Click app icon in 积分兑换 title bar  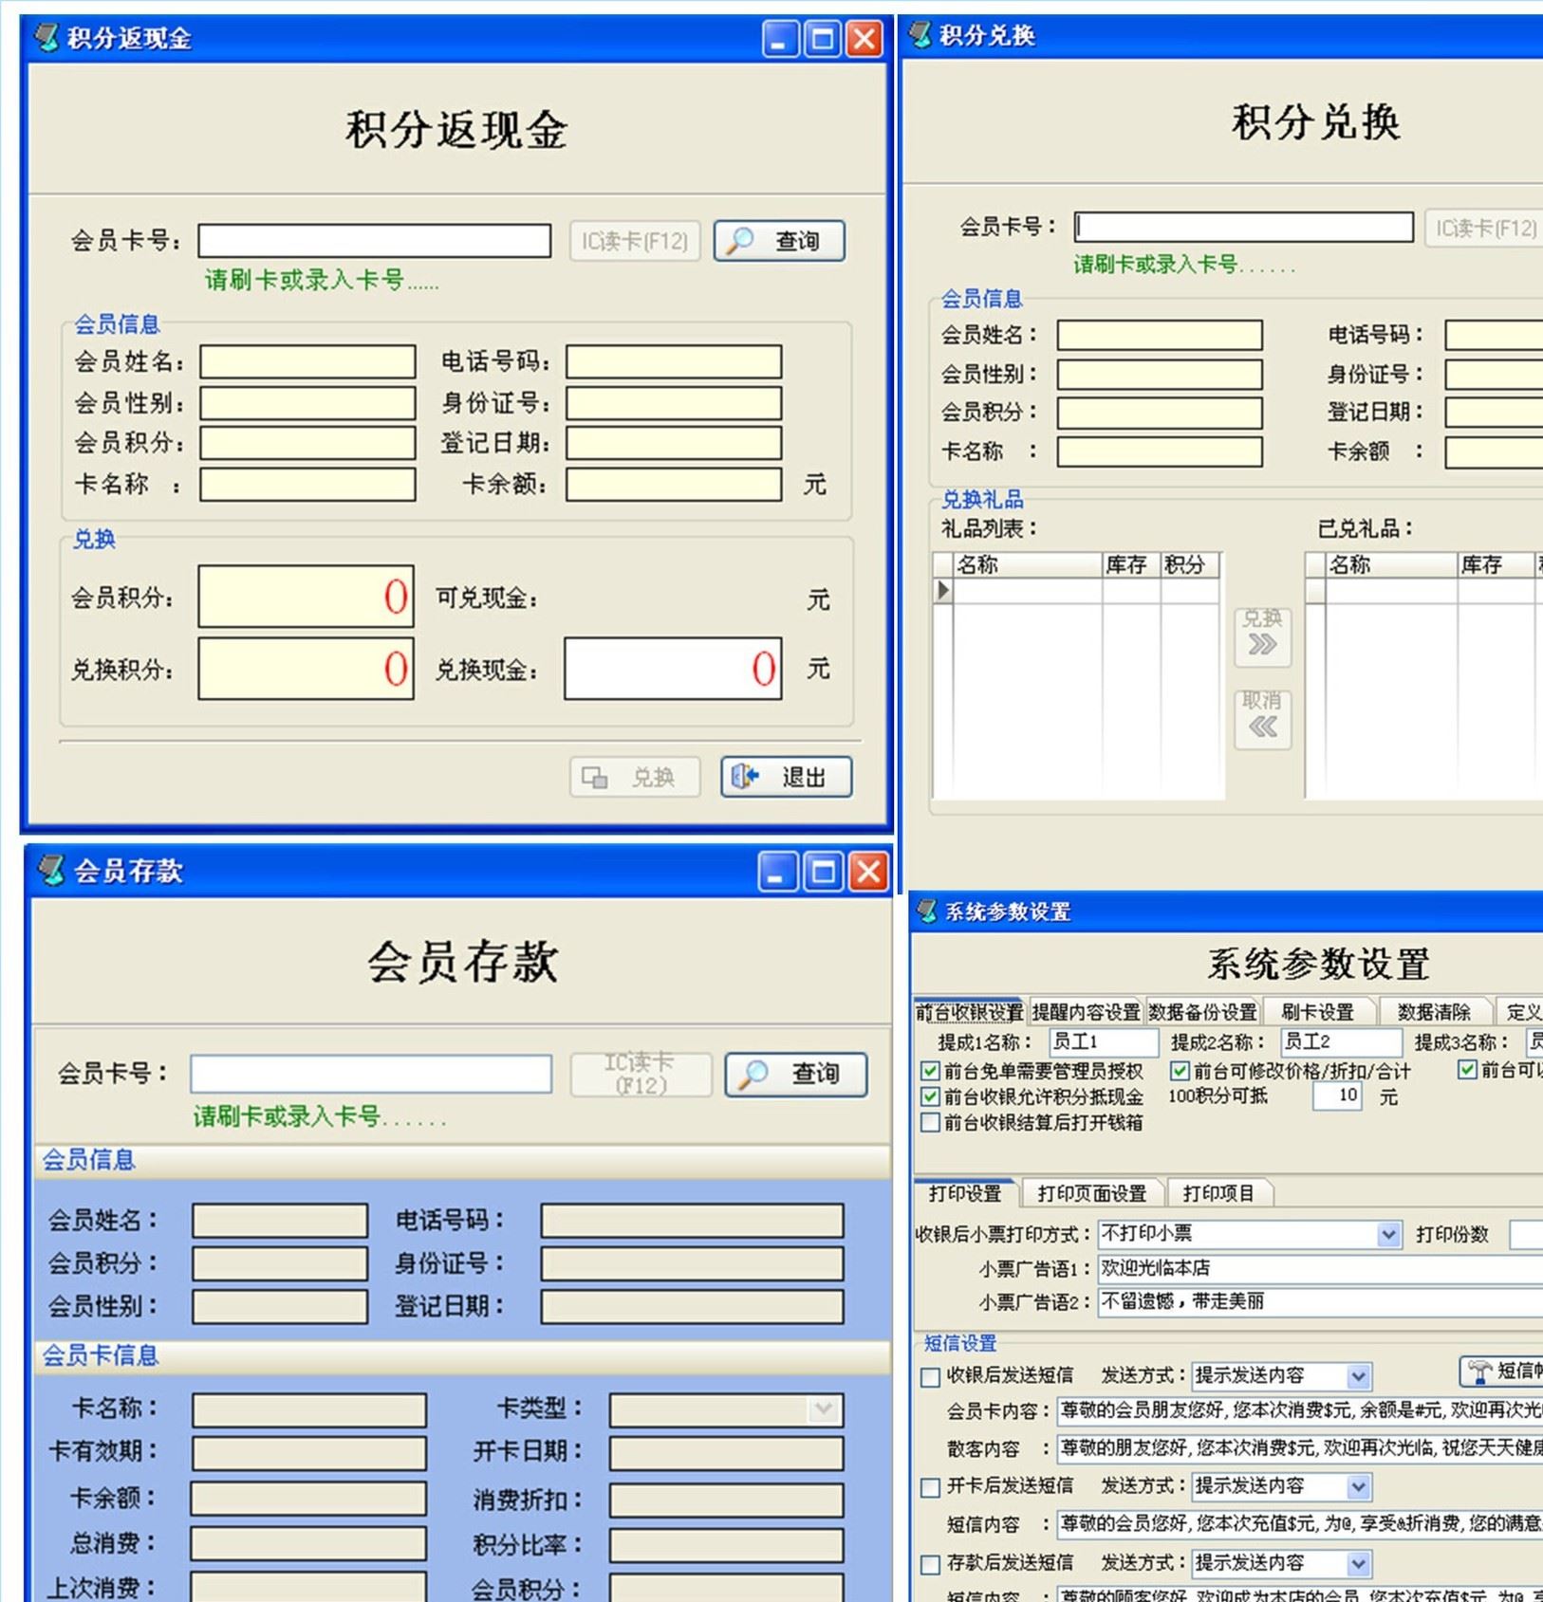click(x=920, y=35)
